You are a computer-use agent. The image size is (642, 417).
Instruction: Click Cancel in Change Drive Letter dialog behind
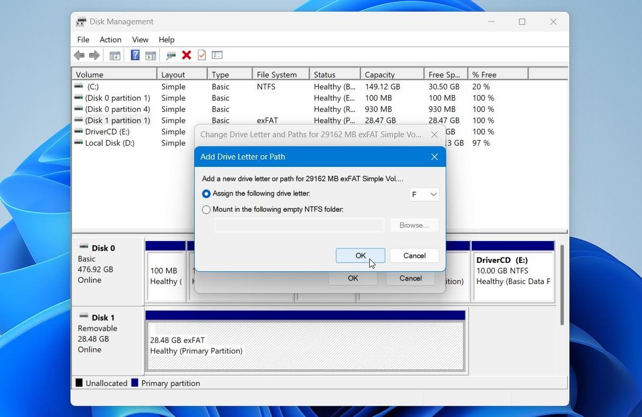coord(411,278)
